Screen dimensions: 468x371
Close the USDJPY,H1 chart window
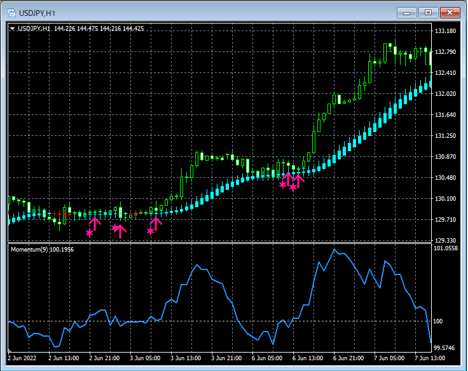450,12
